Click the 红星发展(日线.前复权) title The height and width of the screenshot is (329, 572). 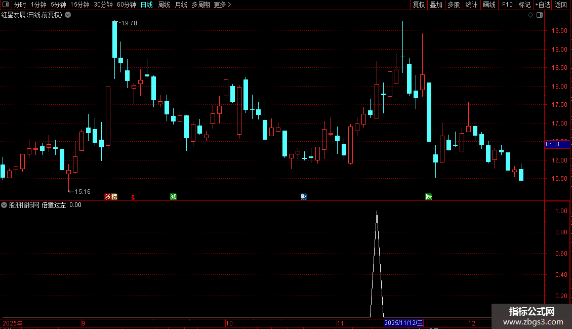pyautogui.click(x=32, y=15)
